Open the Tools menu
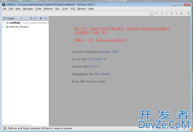The width and height of the screenshot is (193, 132). coord(65,9)
